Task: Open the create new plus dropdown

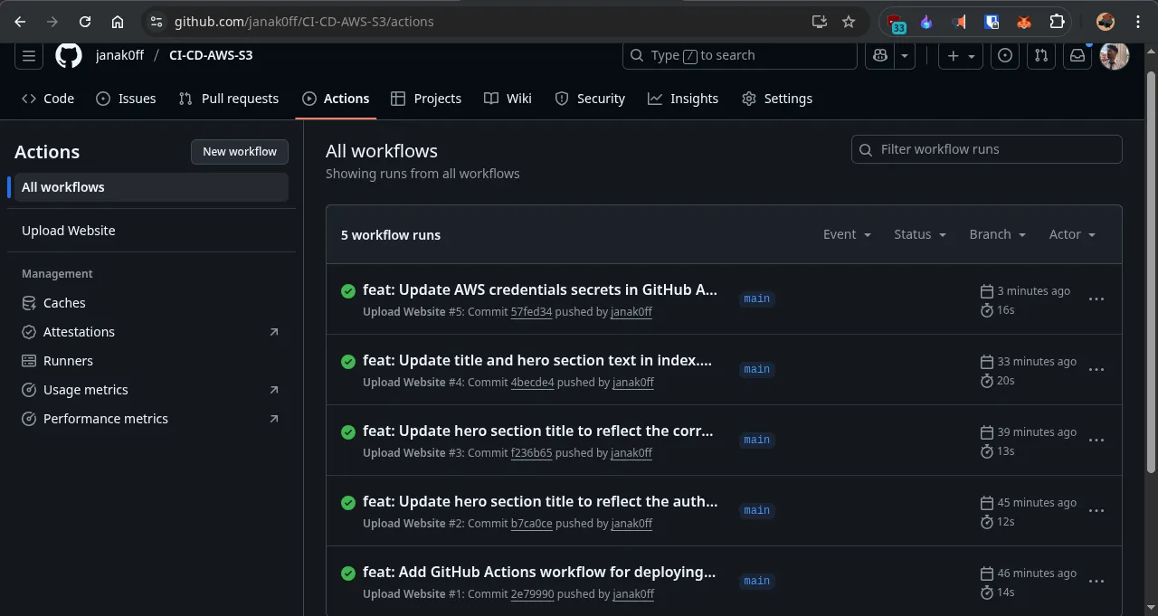Action: 961,55
